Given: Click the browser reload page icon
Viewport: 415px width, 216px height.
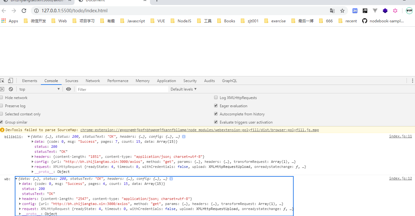Looking at the screenshot, I should point(24,11).
